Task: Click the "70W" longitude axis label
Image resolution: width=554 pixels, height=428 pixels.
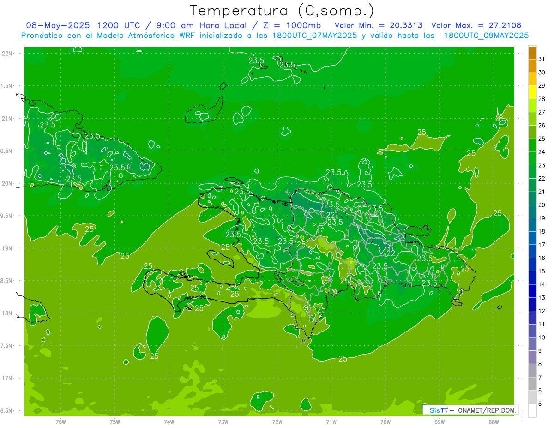Action: 385,422
